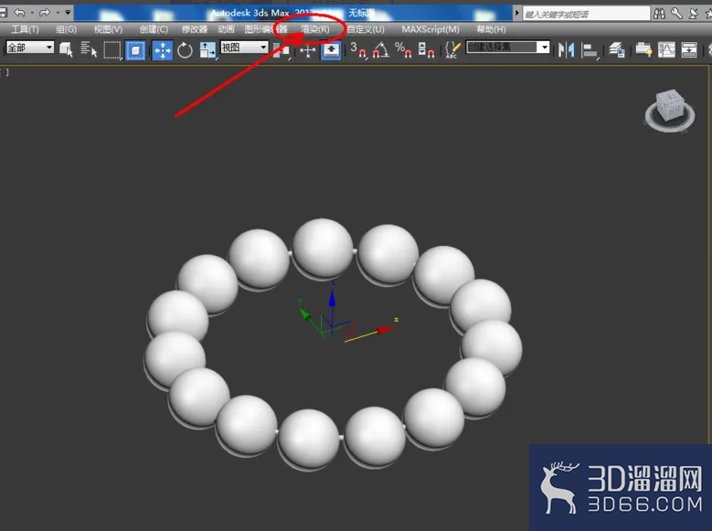Open the 修改器 menu

coord(195,29)
